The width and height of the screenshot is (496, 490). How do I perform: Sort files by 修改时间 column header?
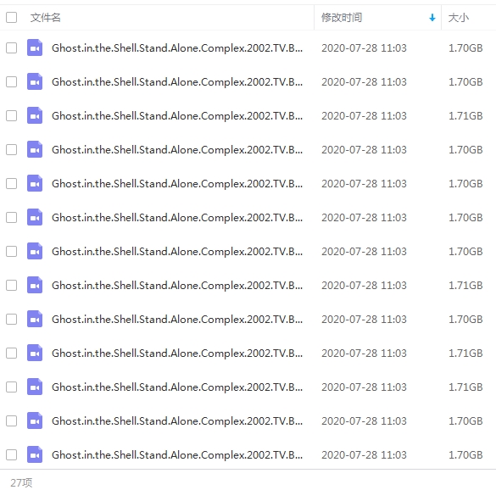pyautogui.click(x=342, y=18)
